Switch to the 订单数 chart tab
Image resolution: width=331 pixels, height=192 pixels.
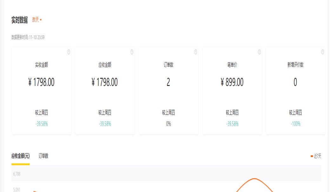tap(43, 156)
